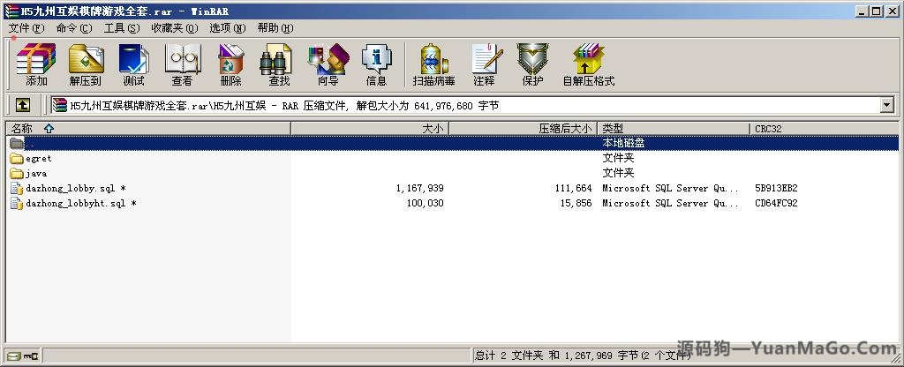Select the java folder name

(x=36, y=174)
